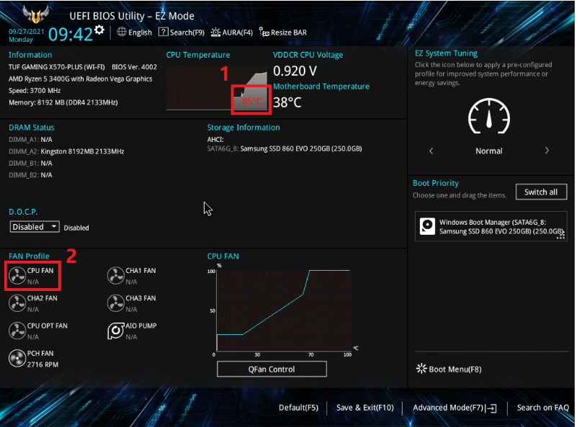Click the TUF logo emblem
579x427 pixels.
pos(35,14)
